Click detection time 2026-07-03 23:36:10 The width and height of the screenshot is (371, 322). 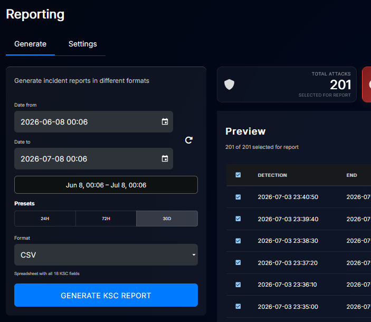click(x=287, y=285)
